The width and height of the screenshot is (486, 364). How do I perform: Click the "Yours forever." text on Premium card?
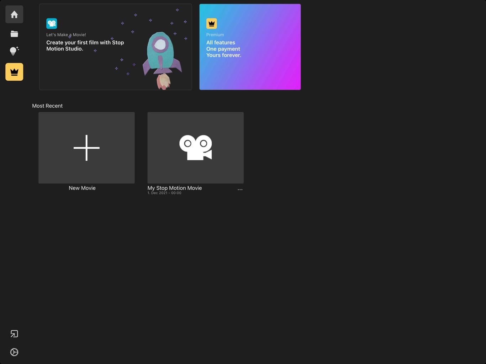coord(224,55)
